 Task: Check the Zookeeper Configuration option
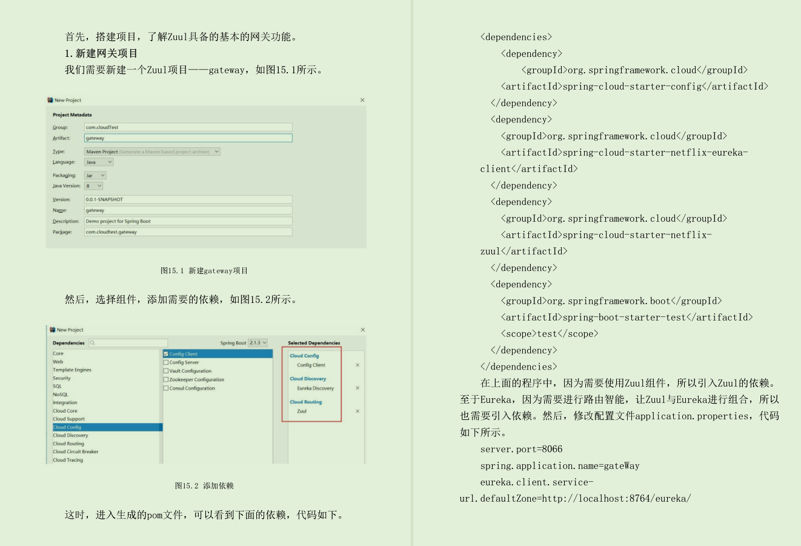point(165,379)
